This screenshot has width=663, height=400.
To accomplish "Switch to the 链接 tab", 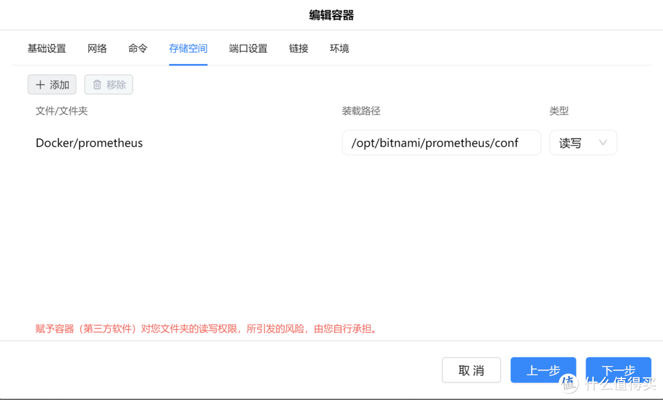I will (x=298, y=49).
